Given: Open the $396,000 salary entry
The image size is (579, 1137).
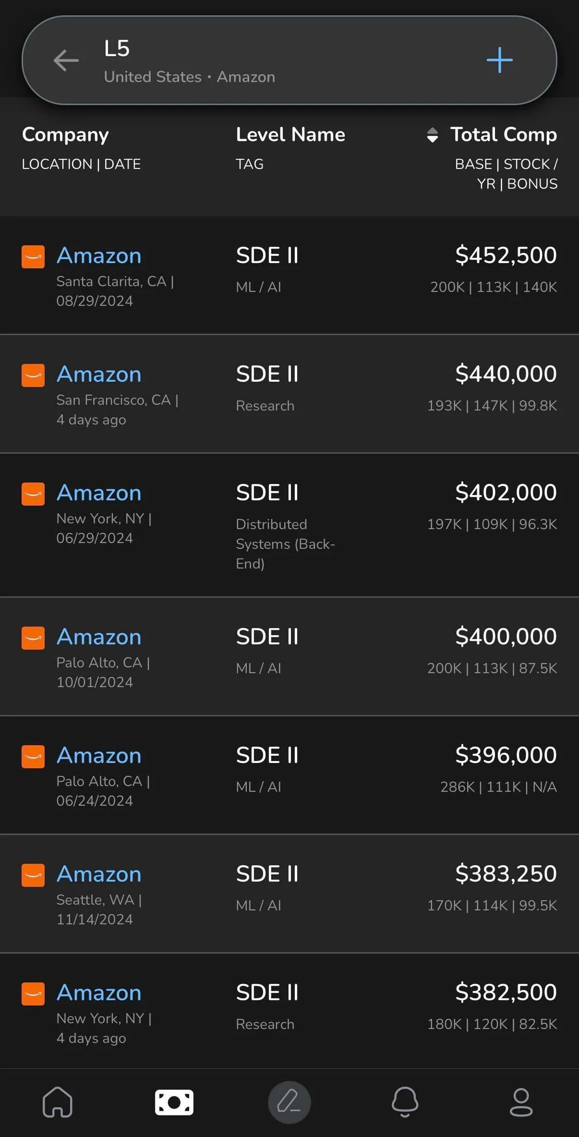Looking at the screenshot, I should click(506, 755).
